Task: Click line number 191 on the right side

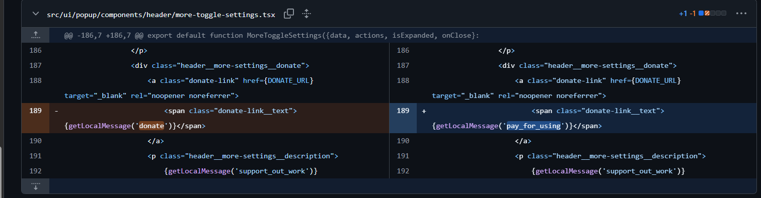Action: pos(403,156)
